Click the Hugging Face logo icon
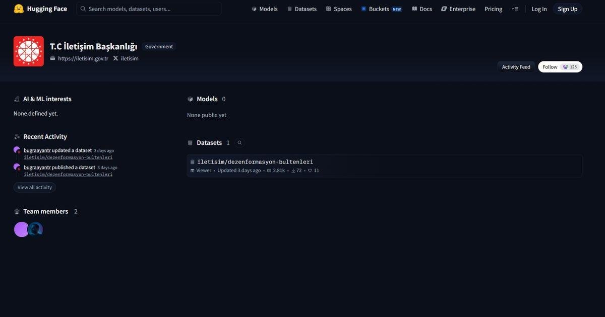 pos(19,9)
